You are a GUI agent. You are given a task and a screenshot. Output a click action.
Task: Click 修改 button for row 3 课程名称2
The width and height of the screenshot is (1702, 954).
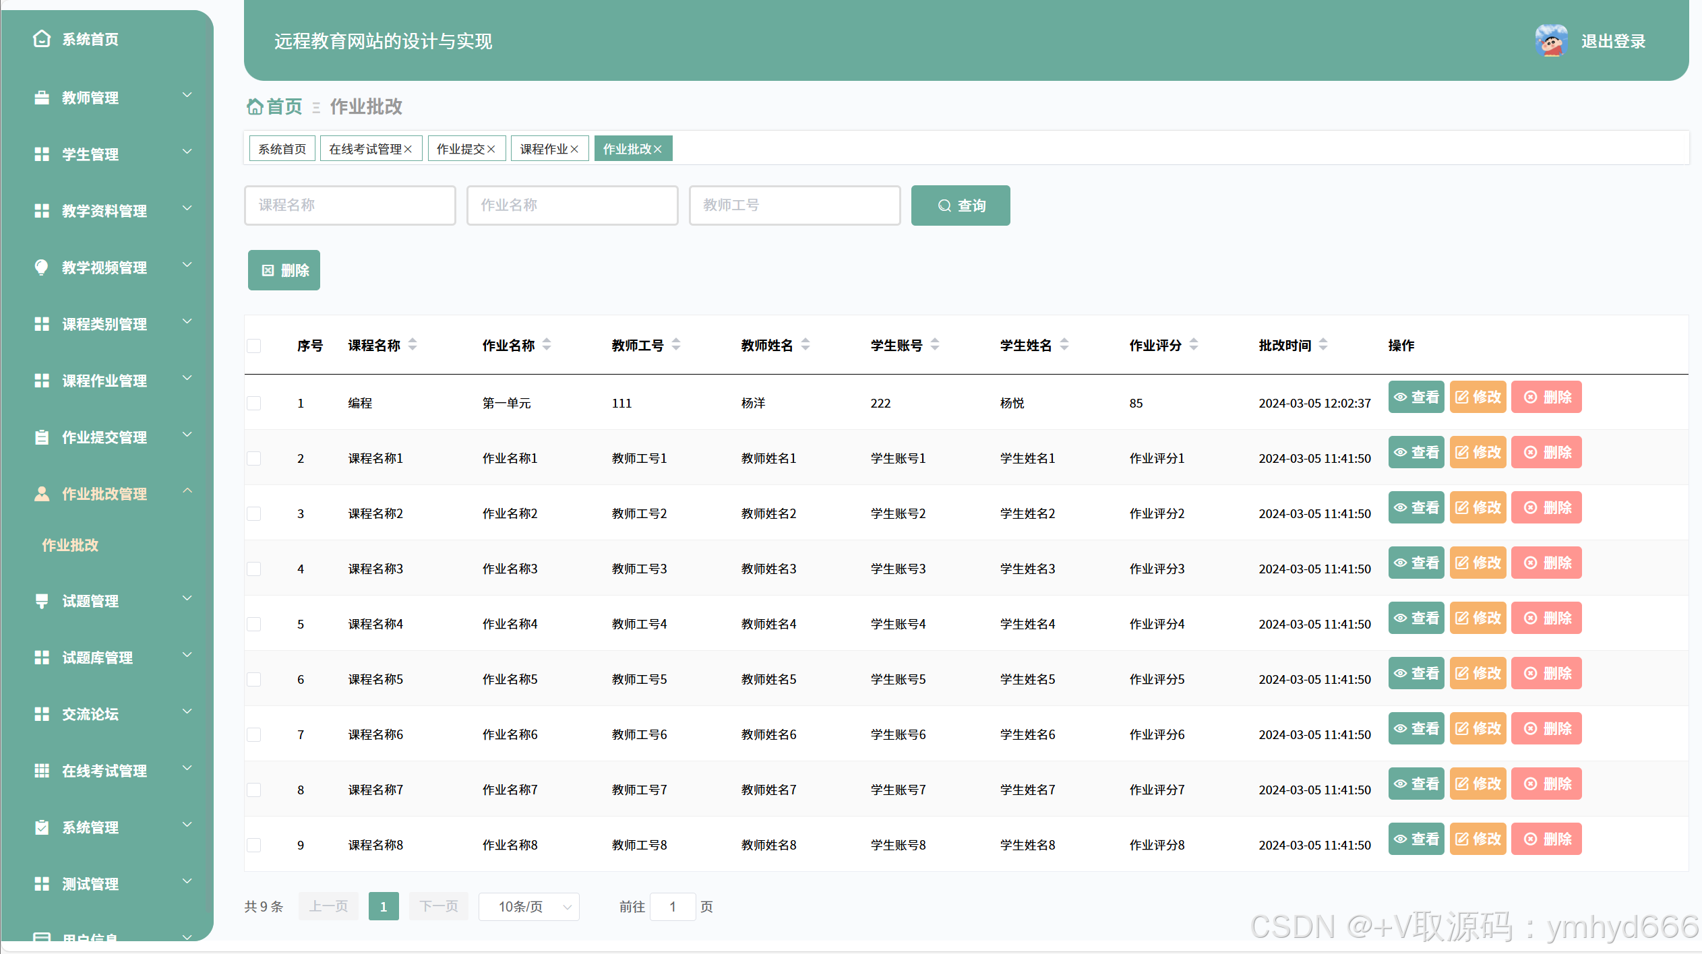click(1478, 507)
